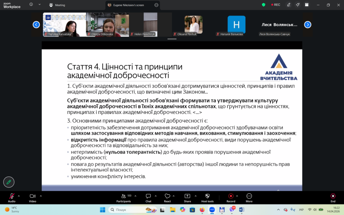Click the gallery strip resize handle

tap(172, 39)
